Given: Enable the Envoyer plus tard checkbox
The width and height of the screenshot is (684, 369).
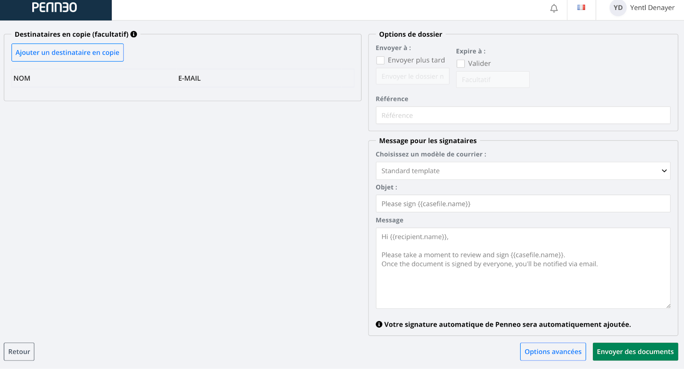Looking at the screenshot, I should tap(380, 60).
